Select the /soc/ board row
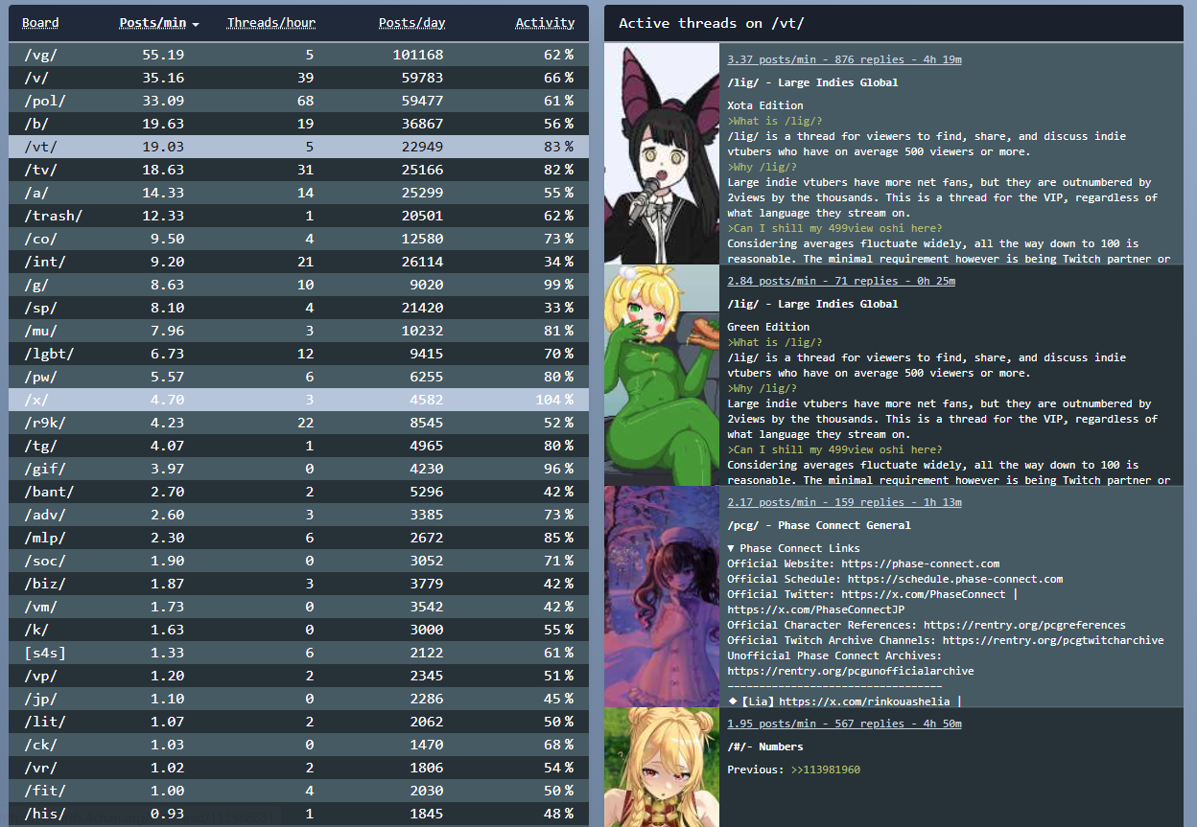The image size is (1197, 827). point(298,561)
